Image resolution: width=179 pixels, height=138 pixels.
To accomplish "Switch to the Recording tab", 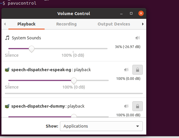I will click(x=66, y=24).
